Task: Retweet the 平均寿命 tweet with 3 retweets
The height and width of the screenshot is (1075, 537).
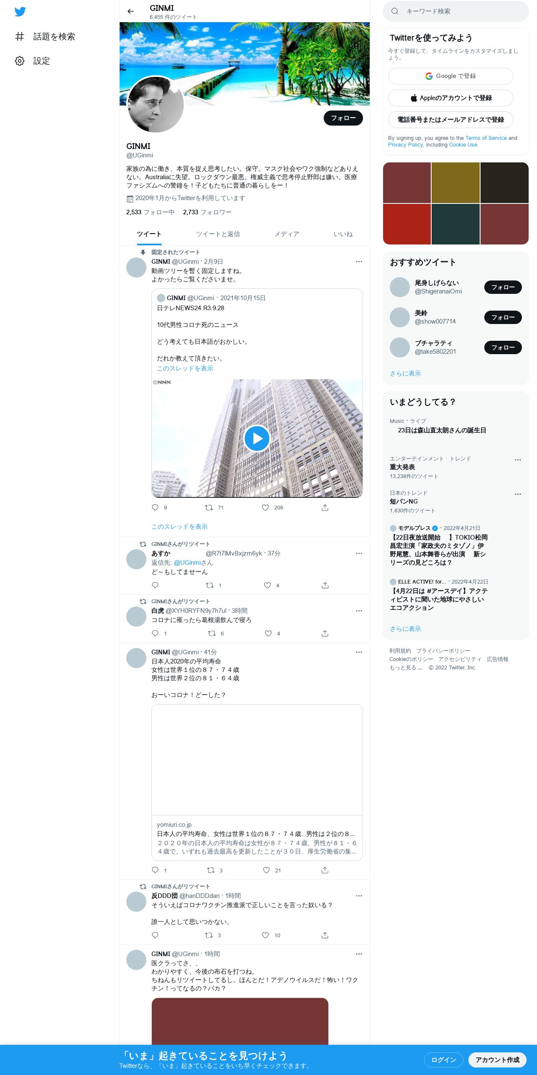Action: [x=211, y=870]
